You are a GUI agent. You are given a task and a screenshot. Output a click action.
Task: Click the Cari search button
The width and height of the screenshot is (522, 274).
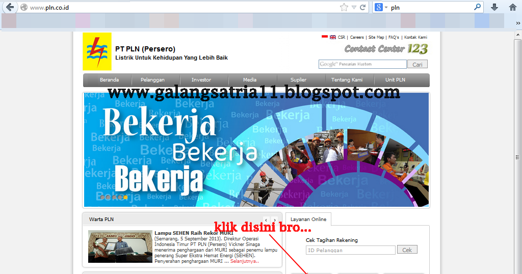coord(417,64)
